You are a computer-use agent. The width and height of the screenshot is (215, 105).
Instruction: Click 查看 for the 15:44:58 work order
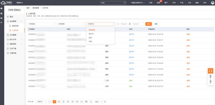tap(188, 46)
